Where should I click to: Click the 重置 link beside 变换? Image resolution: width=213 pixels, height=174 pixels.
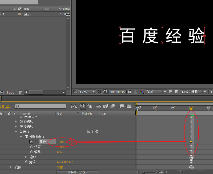pyautogui.click(x=60, y=167)
